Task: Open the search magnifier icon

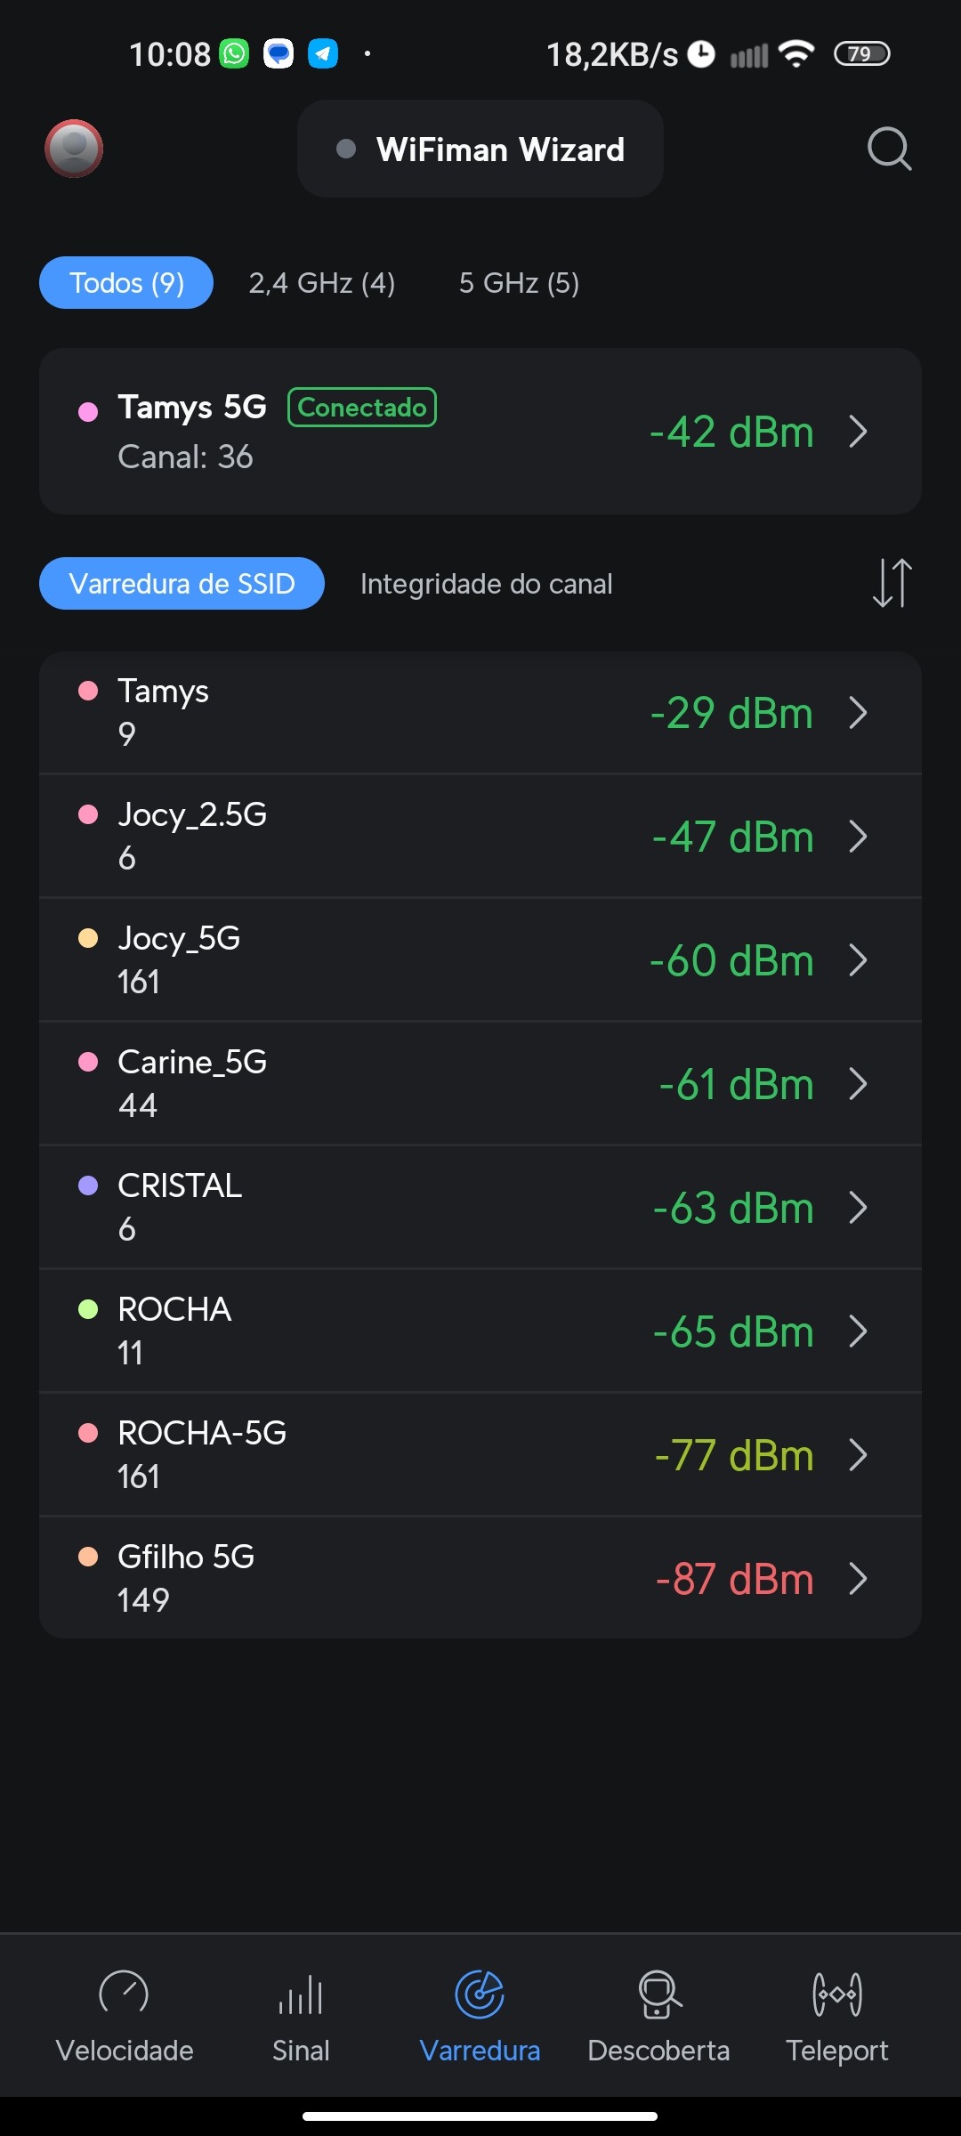Action: coord(889,149)
